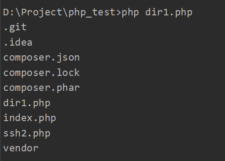Image resolution: width=225 pixels, height=161 pixels.
Task: Place cursor in empty area right of vendor
Action: [x=132, y=148]
